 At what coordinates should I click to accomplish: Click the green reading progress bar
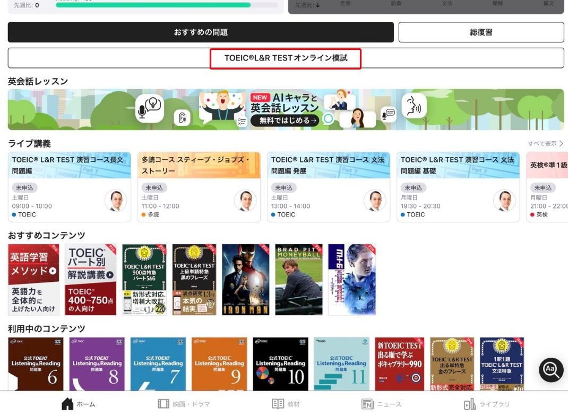(153, 5)
